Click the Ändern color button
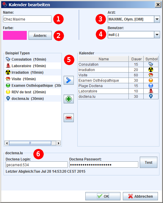Screen dimensions: 163x203 [x=40, y=35]
